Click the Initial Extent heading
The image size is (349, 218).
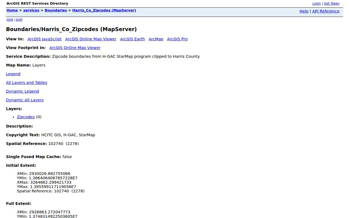pos(21,165)
